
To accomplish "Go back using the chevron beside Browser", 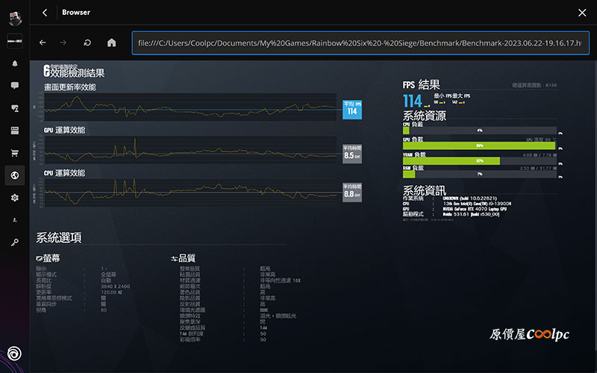I will 45,13.
